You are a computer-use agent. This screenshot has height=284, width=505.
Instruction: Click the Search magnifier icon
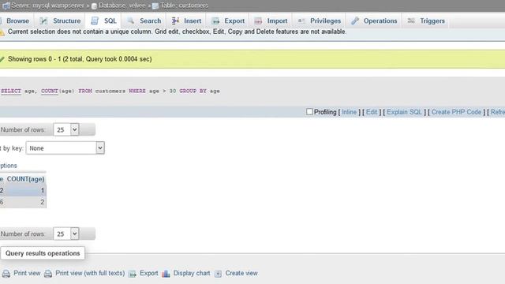click(130, 21)
